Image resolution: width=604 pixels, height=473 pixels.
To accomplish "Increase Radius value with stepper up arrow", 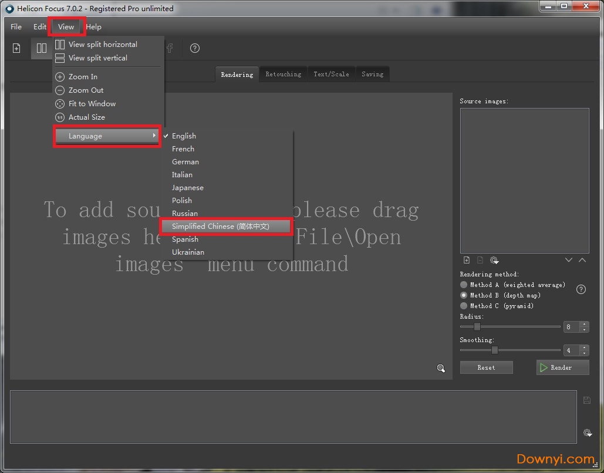I will coord(584,324).
